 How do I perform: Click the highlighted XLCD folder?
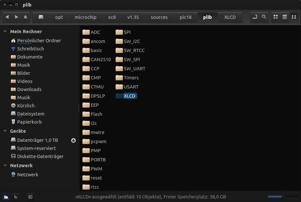pos(126,96)
